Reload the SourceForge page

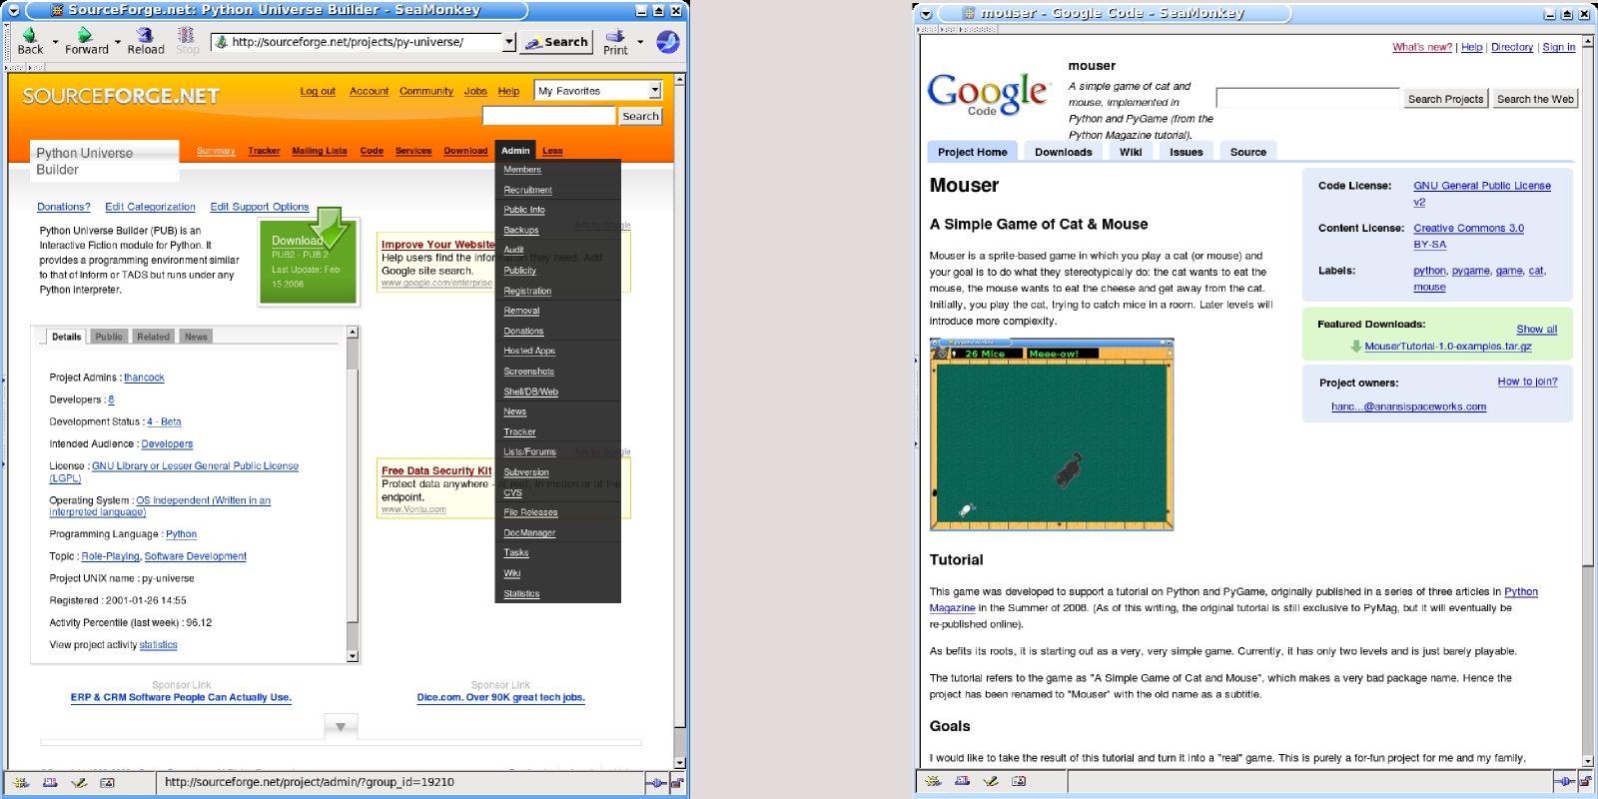point(145,41)
